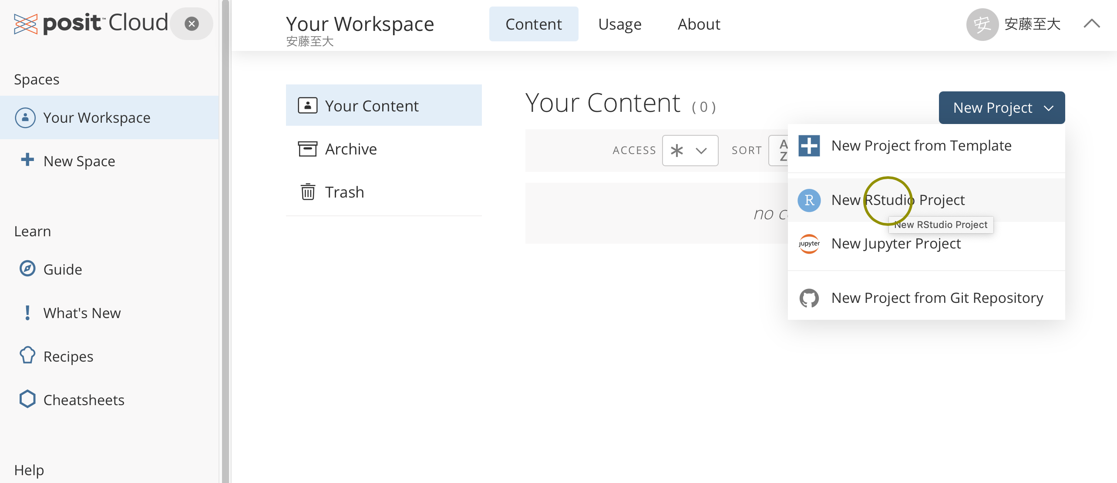
Task: Collapse the user account menu chevron
Action: click(1091, 23)
